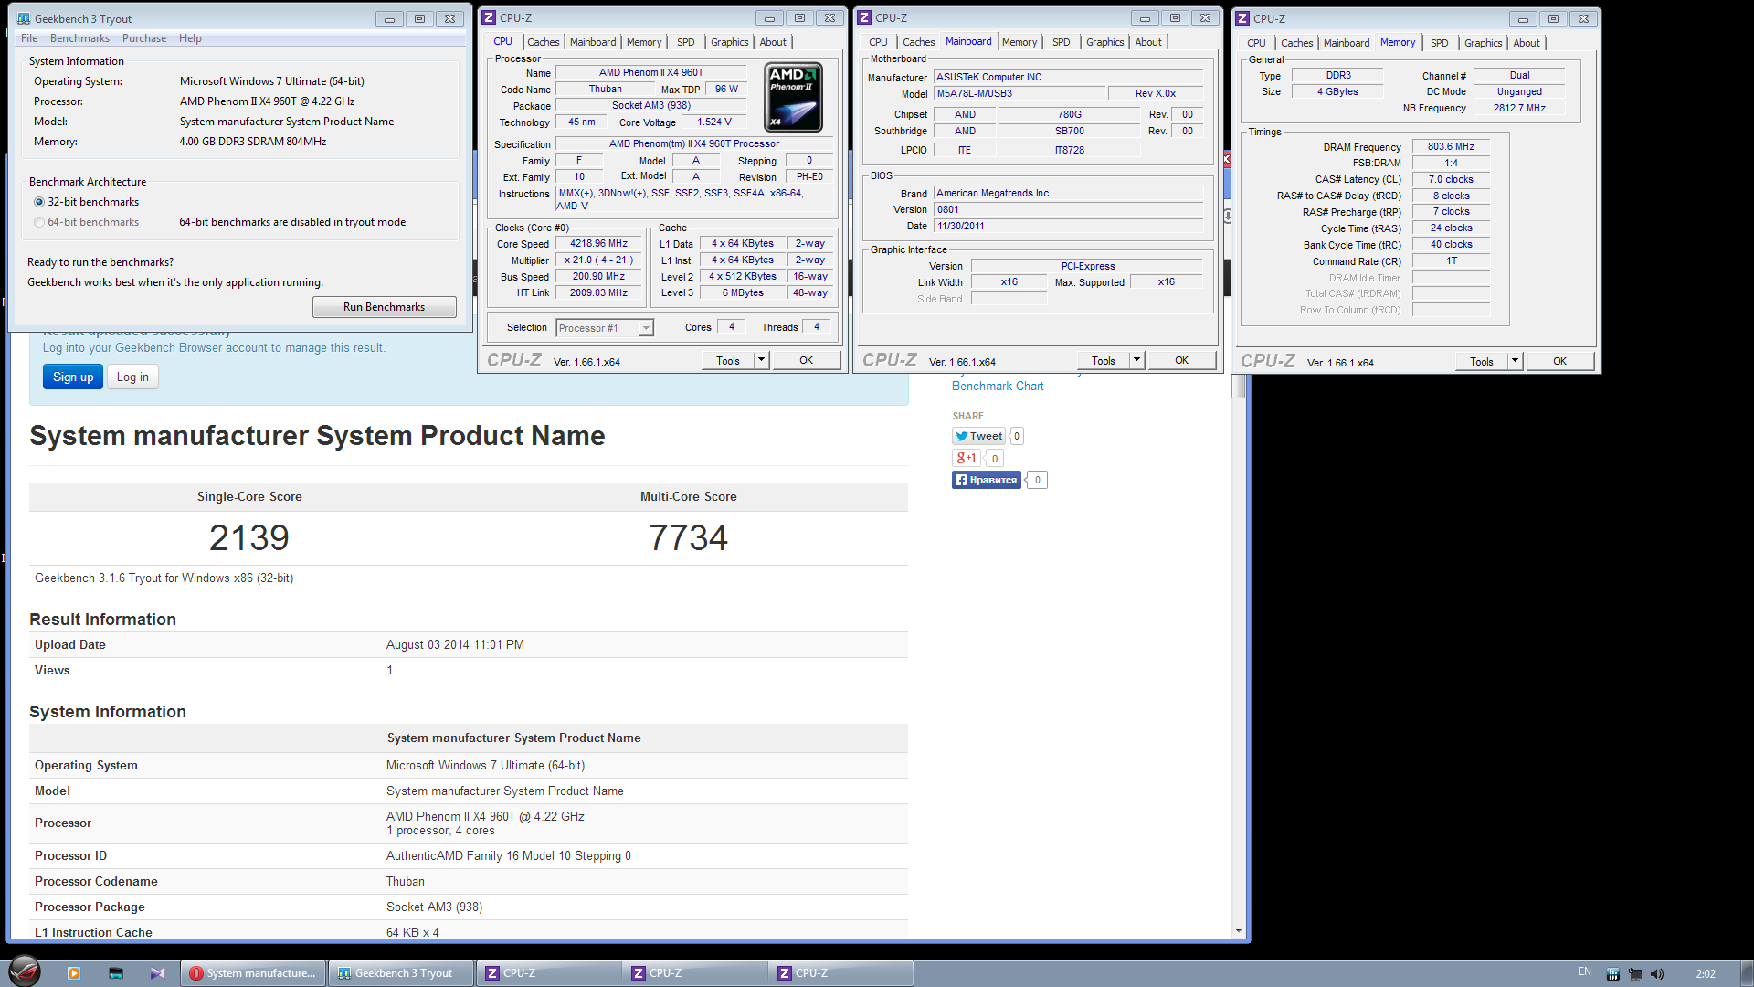Click the DRAM Frequency value 803.6 MHz
Viewport: 1754px width, 987px height.
click(1451, 146)
